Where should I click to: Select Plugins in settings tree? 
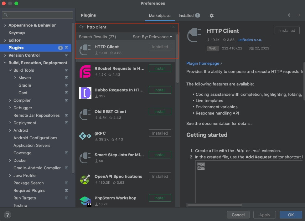pyautogui.click(x=36, y=48)
